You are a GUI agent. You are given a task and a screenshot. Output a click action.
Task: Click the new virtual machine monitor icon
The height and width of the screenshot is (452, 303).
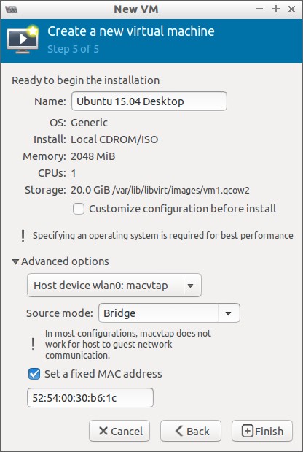click(x=23, y=39)
